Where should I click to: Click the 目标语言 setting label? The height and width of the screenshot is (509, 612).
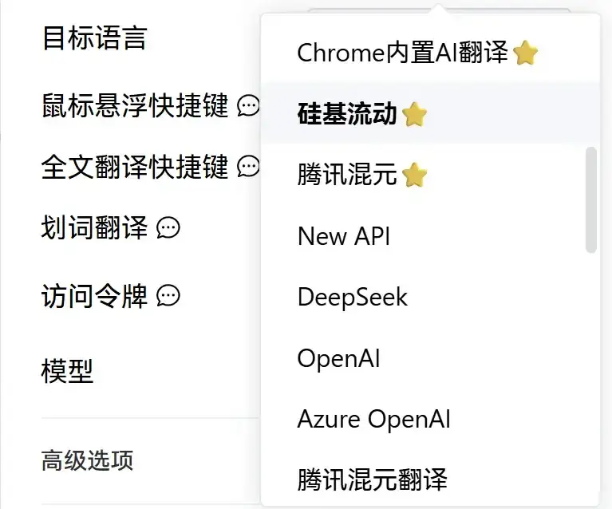(x=94, y=38)
